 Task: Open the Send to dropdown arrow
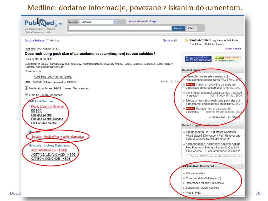point(176,41)
